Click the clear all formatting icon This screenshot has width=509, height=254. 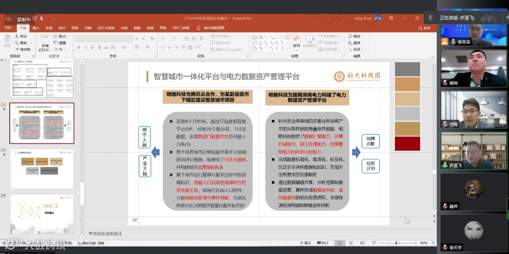[153, 39]
